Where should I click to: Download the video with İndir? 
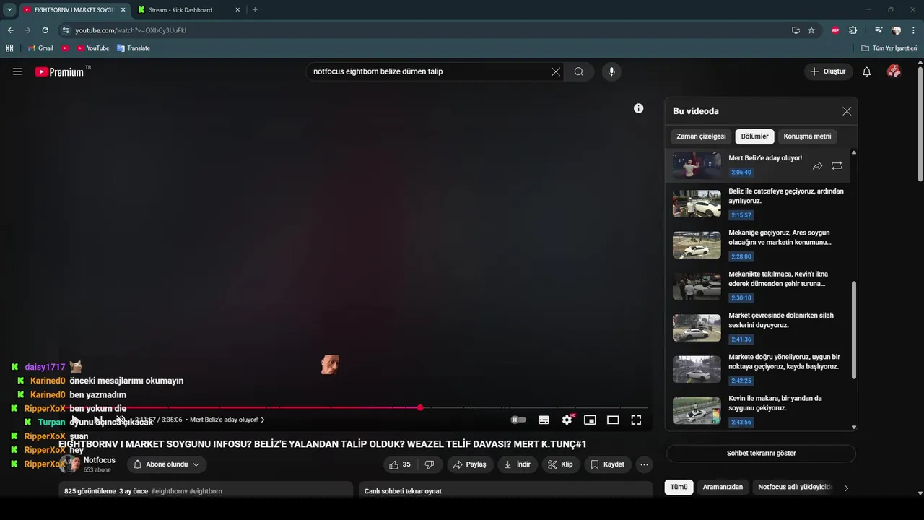pyautogui.click(x=518, y=464)
